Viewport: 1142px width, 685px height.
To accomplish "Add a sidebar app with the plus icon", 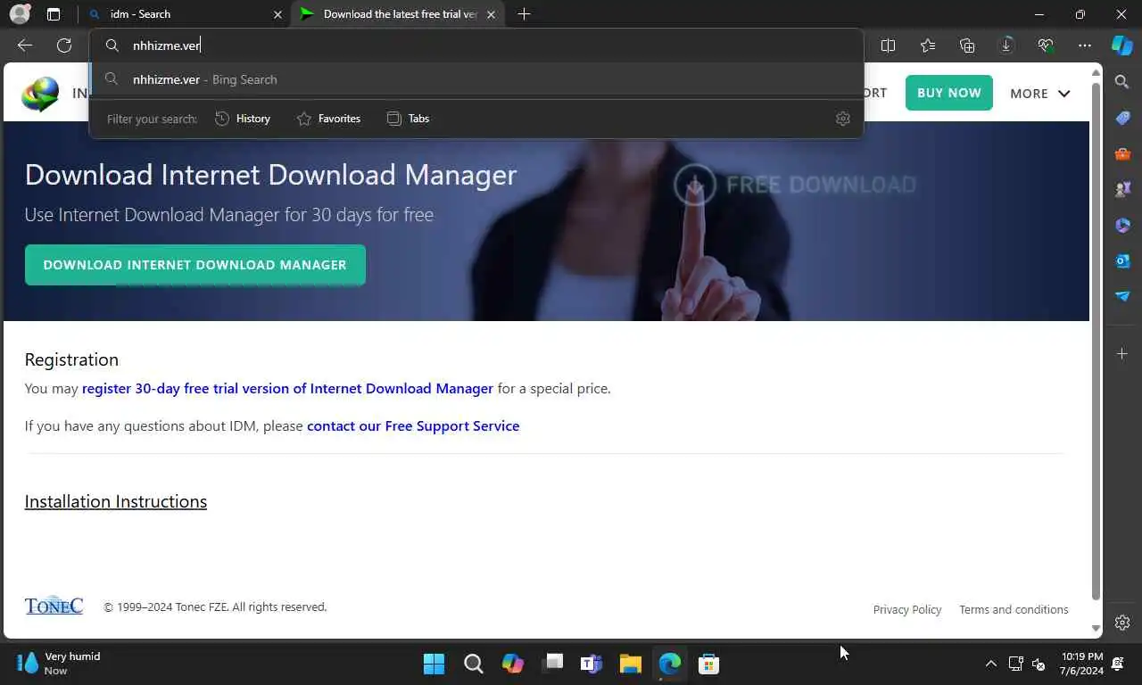I will click(x=1122, y=354).
